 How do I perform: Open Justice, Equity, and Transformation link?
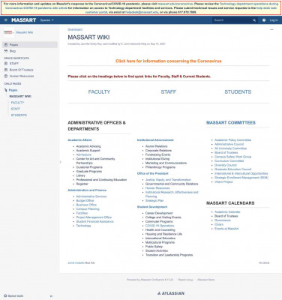coord(168,180)
